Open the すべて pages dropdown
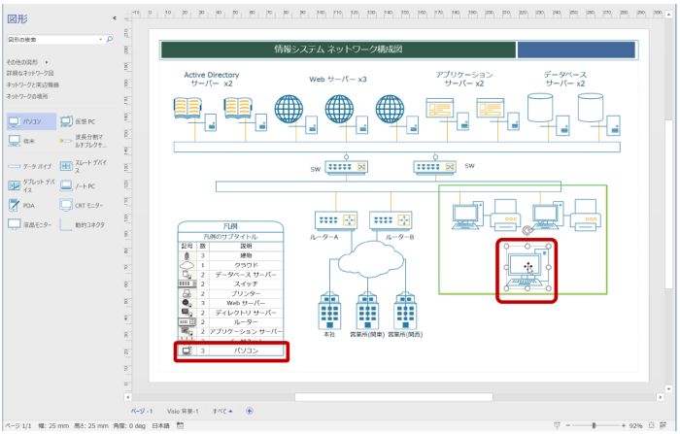 pyautogui.click(x=223, y=411)
